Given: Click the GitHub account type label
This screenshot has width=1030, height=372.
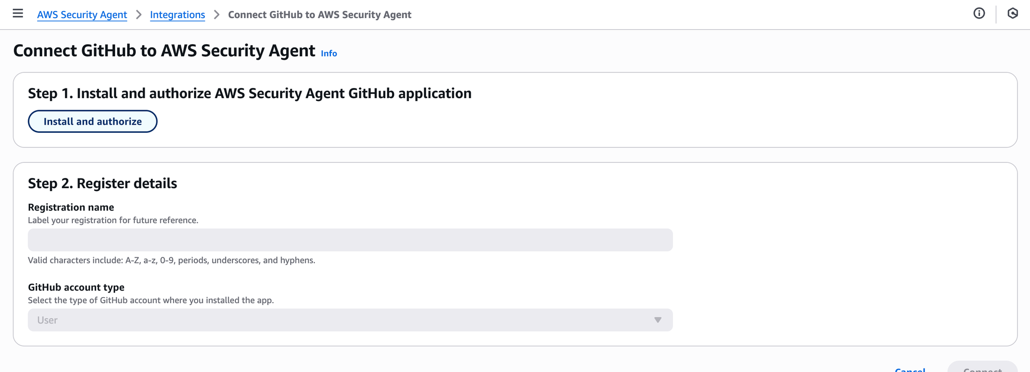Looking at the screenshot, I should (76, 287).
